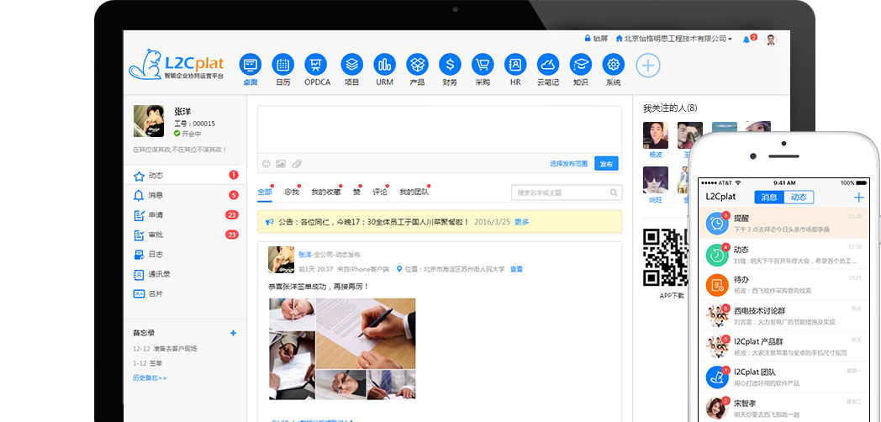Open the 知识 knowledge icon
The image size is (881, 422).
580,65
